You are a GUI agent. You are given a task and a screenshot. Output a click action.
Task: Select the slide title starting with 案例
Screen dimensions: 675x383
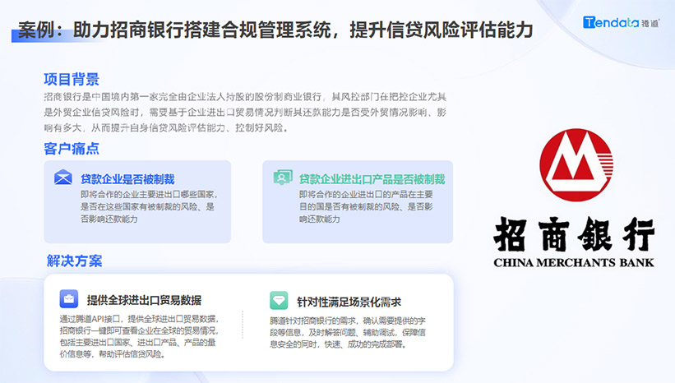pos(275,30)
